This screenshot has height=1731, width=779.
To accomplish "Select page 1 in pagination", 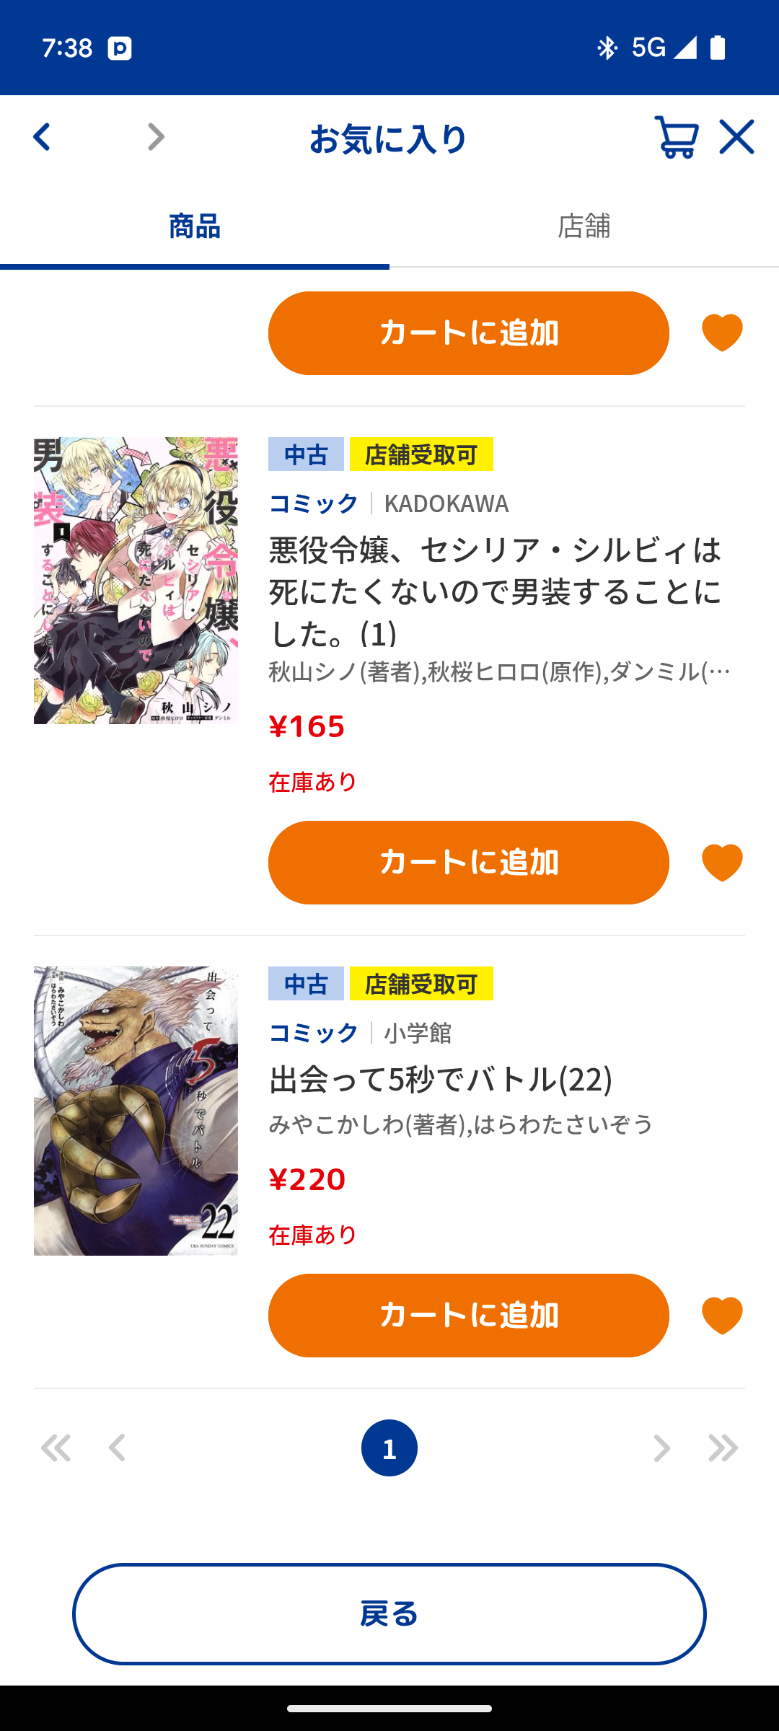I will coord(389,1448).
